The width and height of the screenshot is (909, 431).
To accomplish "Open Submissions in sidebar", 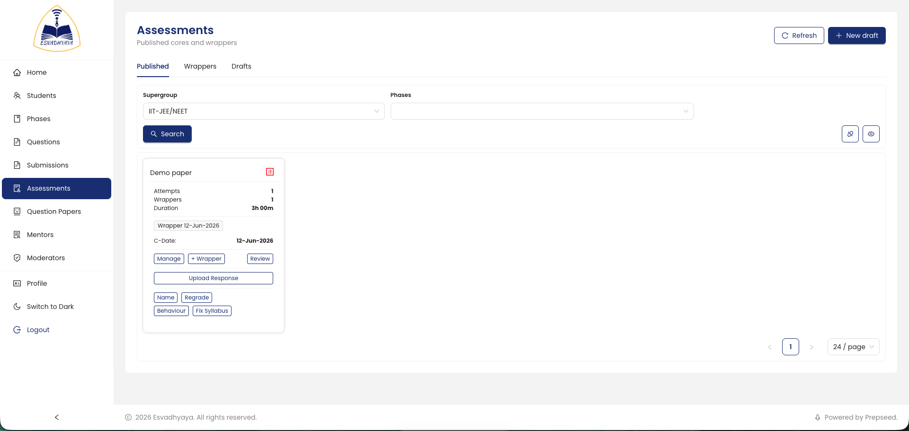I will (x=57, y=165).
